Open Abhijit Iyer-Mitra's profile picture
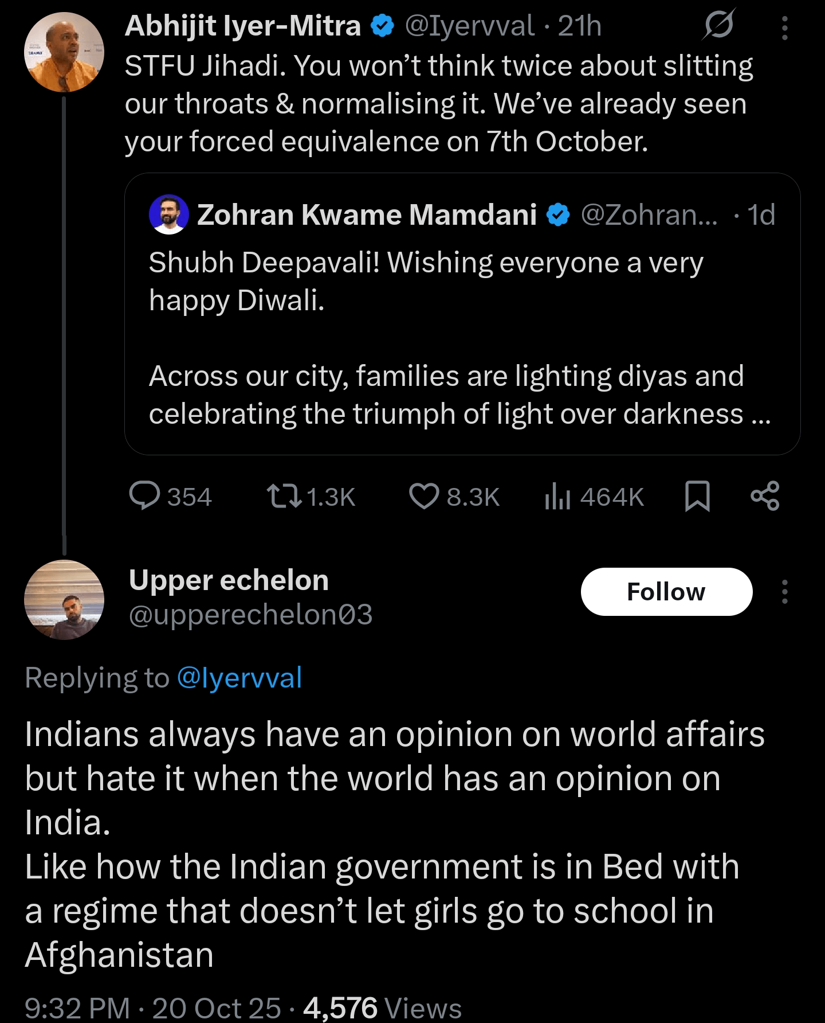The width and height of the screenshot is (825, 1023). [x=64, y=52]
